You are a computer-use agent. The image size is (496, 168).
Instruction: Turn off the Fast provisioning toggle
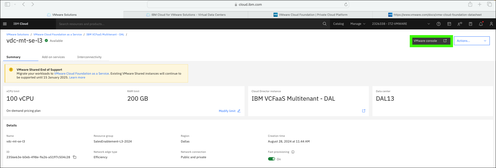point(271,159)
